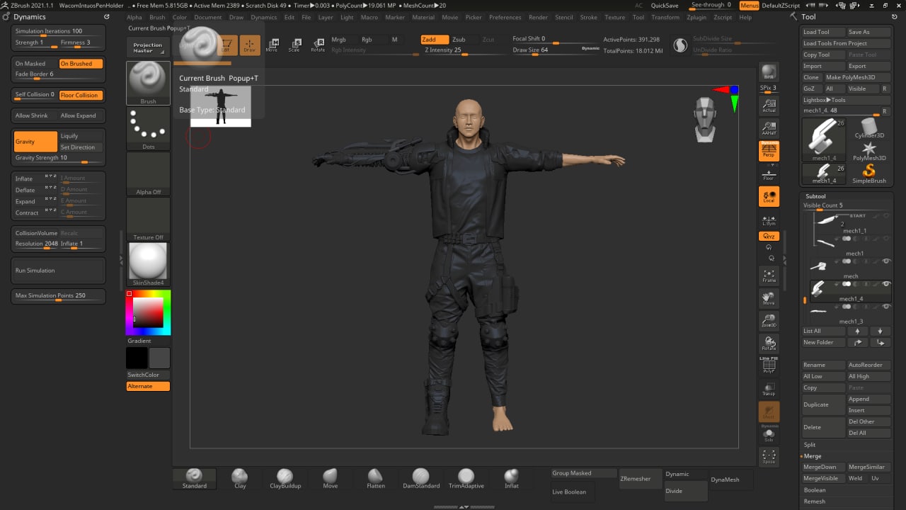Pick the ClayBuildup brush at bottom
906x510 pixels.
click(285, 478)
